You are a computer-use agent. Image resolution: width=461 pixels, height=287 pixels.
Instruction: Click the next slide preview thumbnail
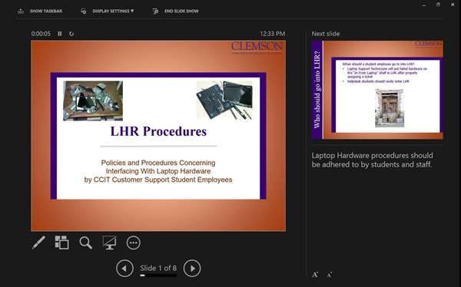click(377, 90)
